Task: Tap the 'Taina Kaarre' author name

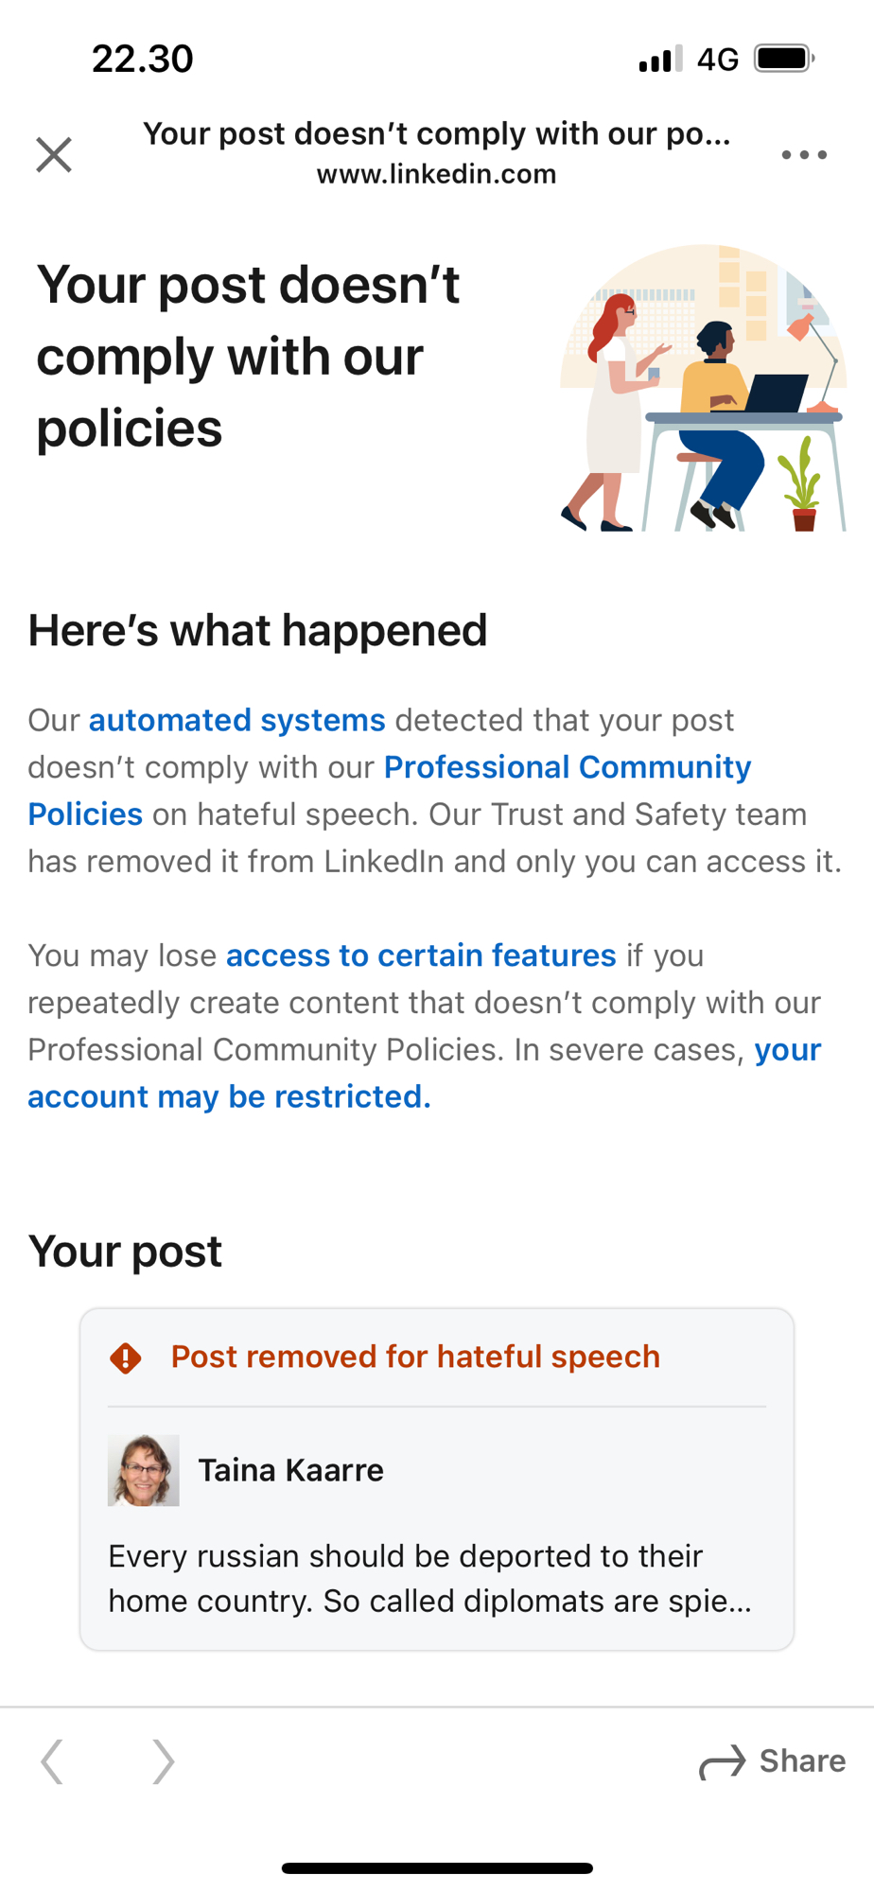Action: [290, 1470]
